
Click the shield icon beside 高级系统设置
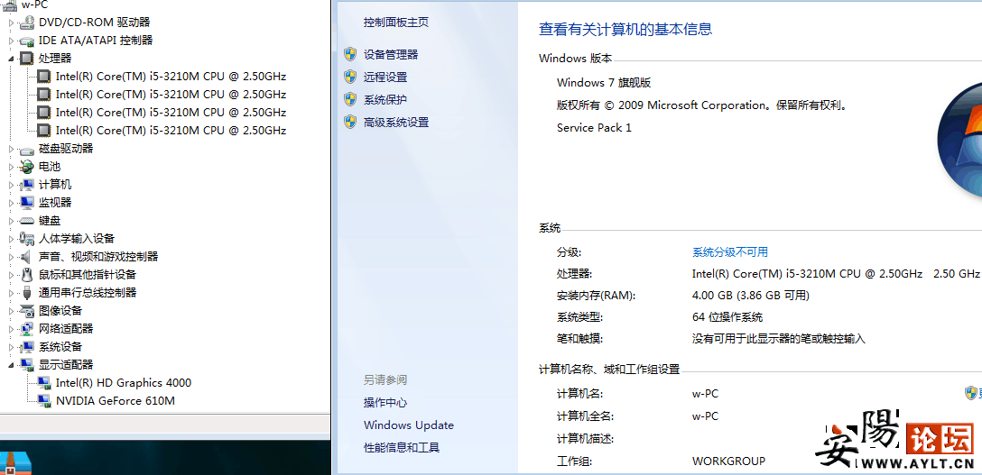350,122
